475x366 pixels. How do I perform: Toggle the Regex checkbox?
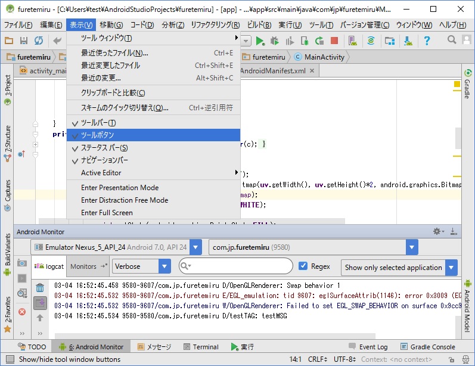[303, 266]
